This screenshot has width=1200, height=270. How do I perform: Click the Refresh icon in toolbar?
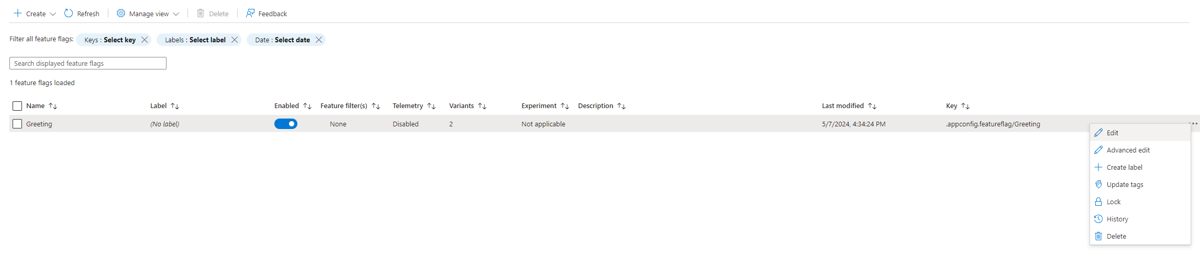(69, 14)
